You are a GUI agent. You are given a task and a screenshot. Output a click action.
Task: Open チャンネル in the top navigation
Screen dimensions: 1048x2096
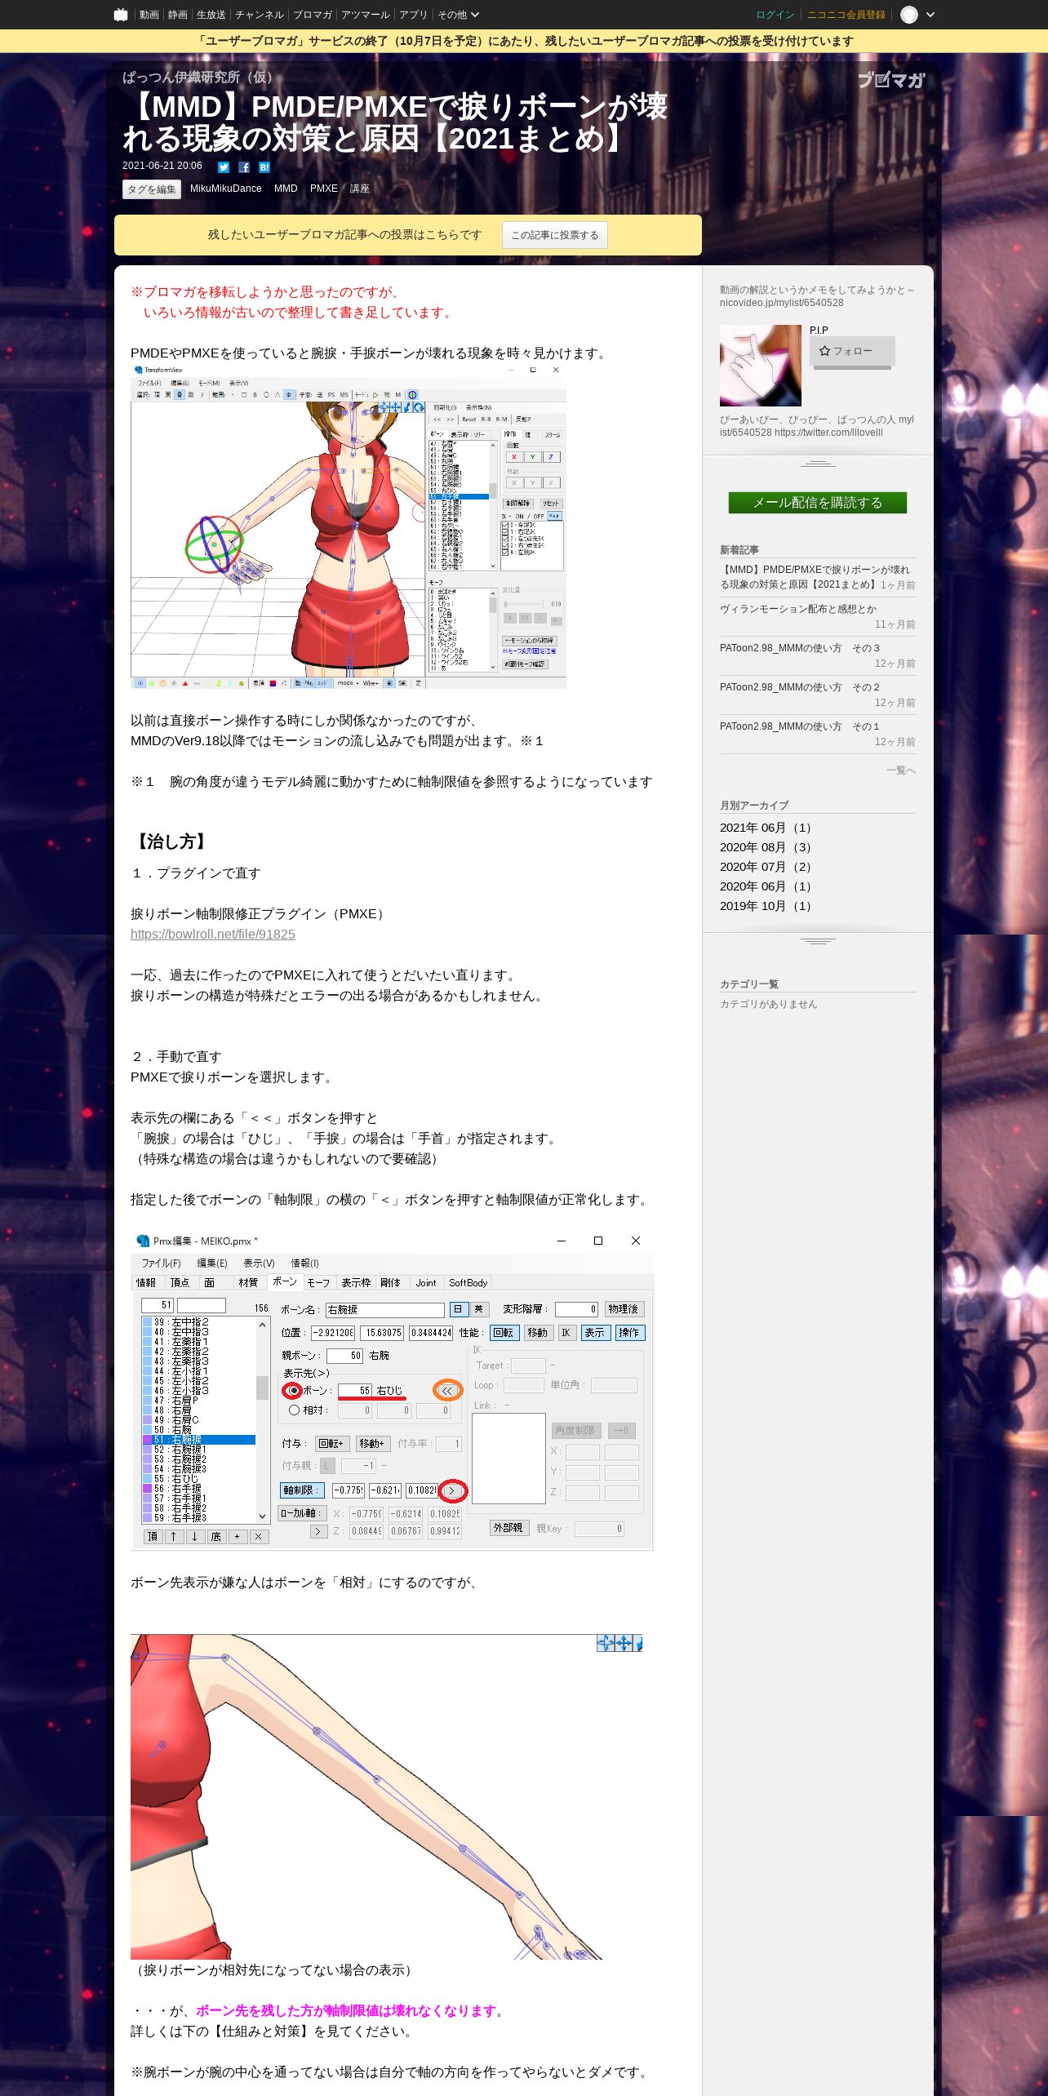[x=259, y=15]
